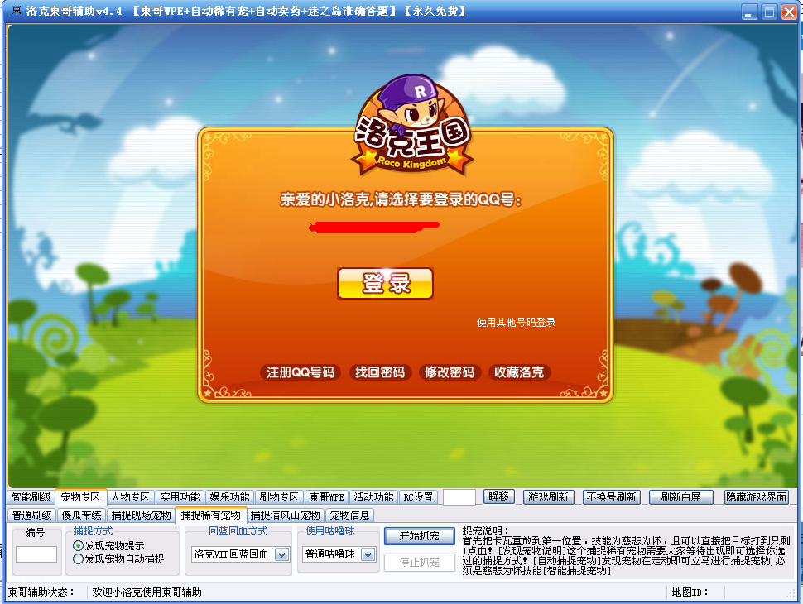Click 收藏洛克 button

(x=519, y=372)
